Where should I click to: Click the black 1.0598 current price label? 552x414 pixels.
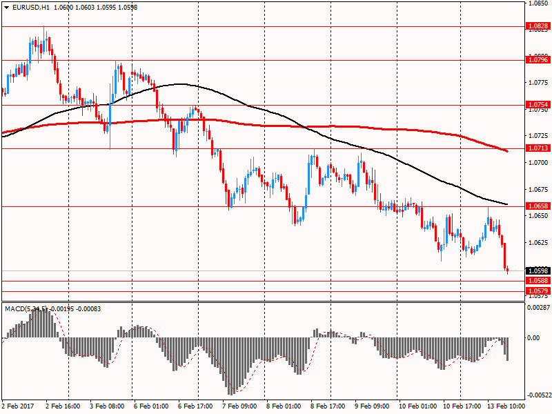click(x=538, y=270)
